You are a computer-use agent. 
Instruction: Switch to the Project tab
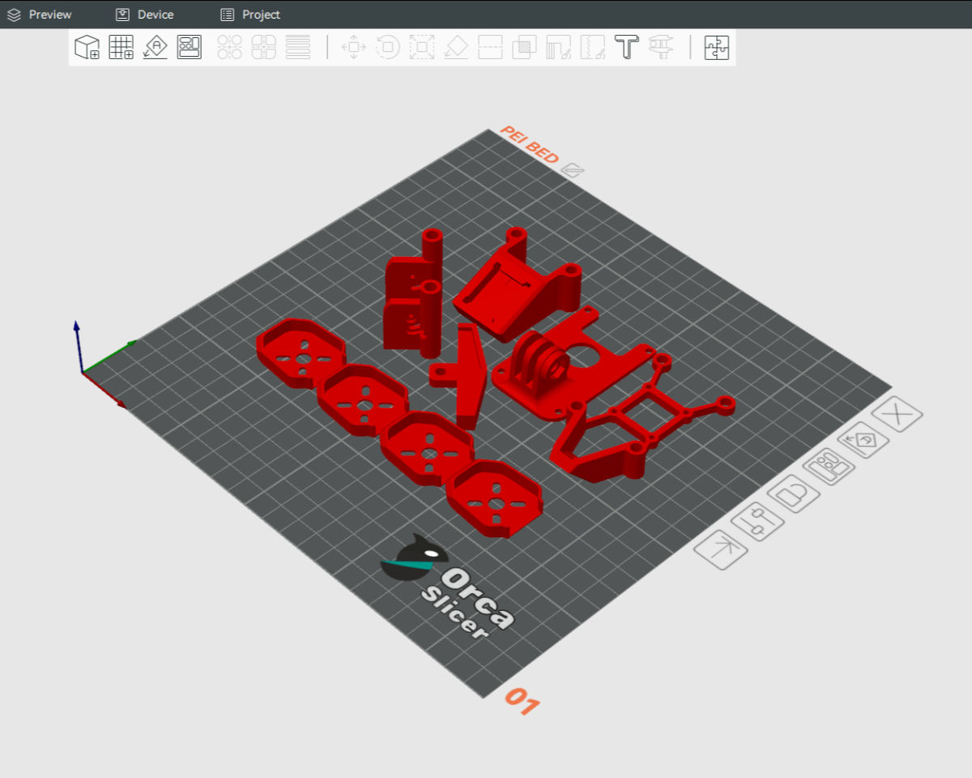click(x=250, y=15)
